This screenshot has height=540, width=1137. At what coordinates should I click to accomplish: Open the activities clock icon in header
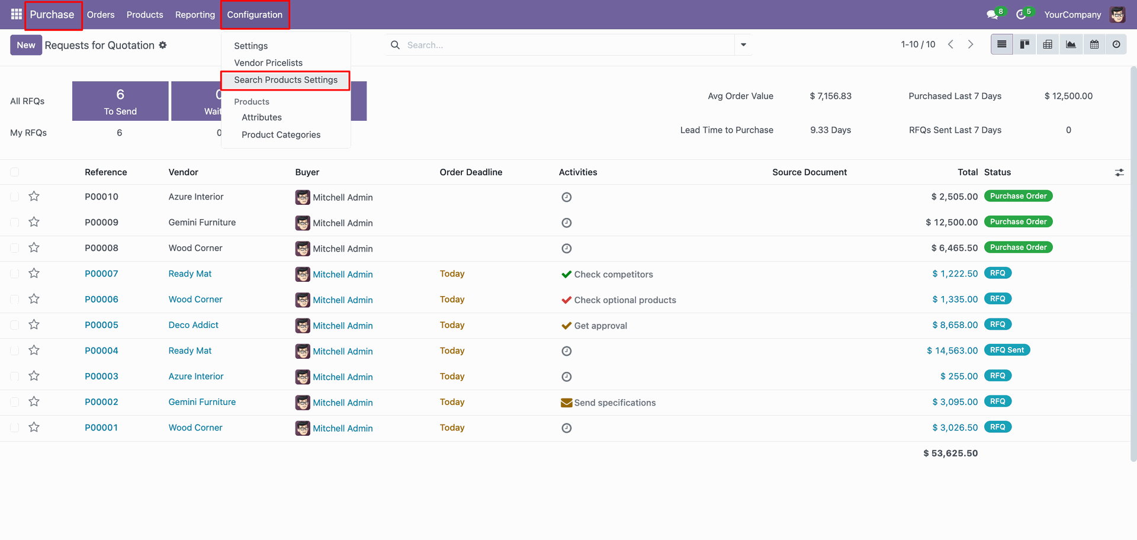pyautogui.click(x=1021, y=15)
